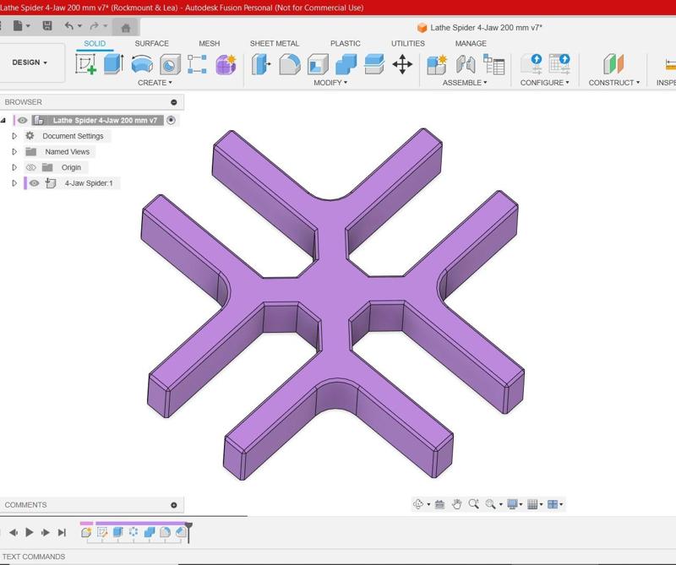
Task: Select the Combine tool in Modify
Action: pos(346,64)
